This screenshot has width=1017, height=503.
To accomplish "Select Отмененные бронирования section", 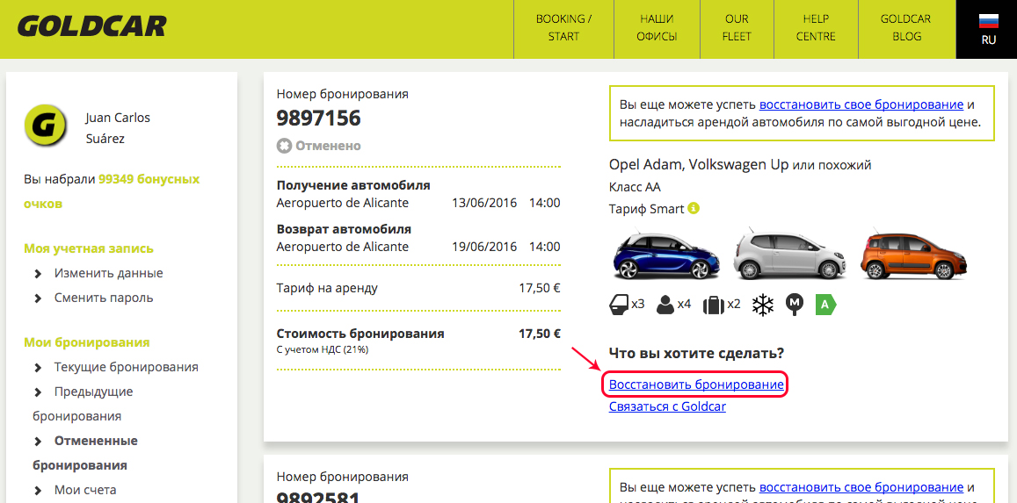I will tap(85, 452).
